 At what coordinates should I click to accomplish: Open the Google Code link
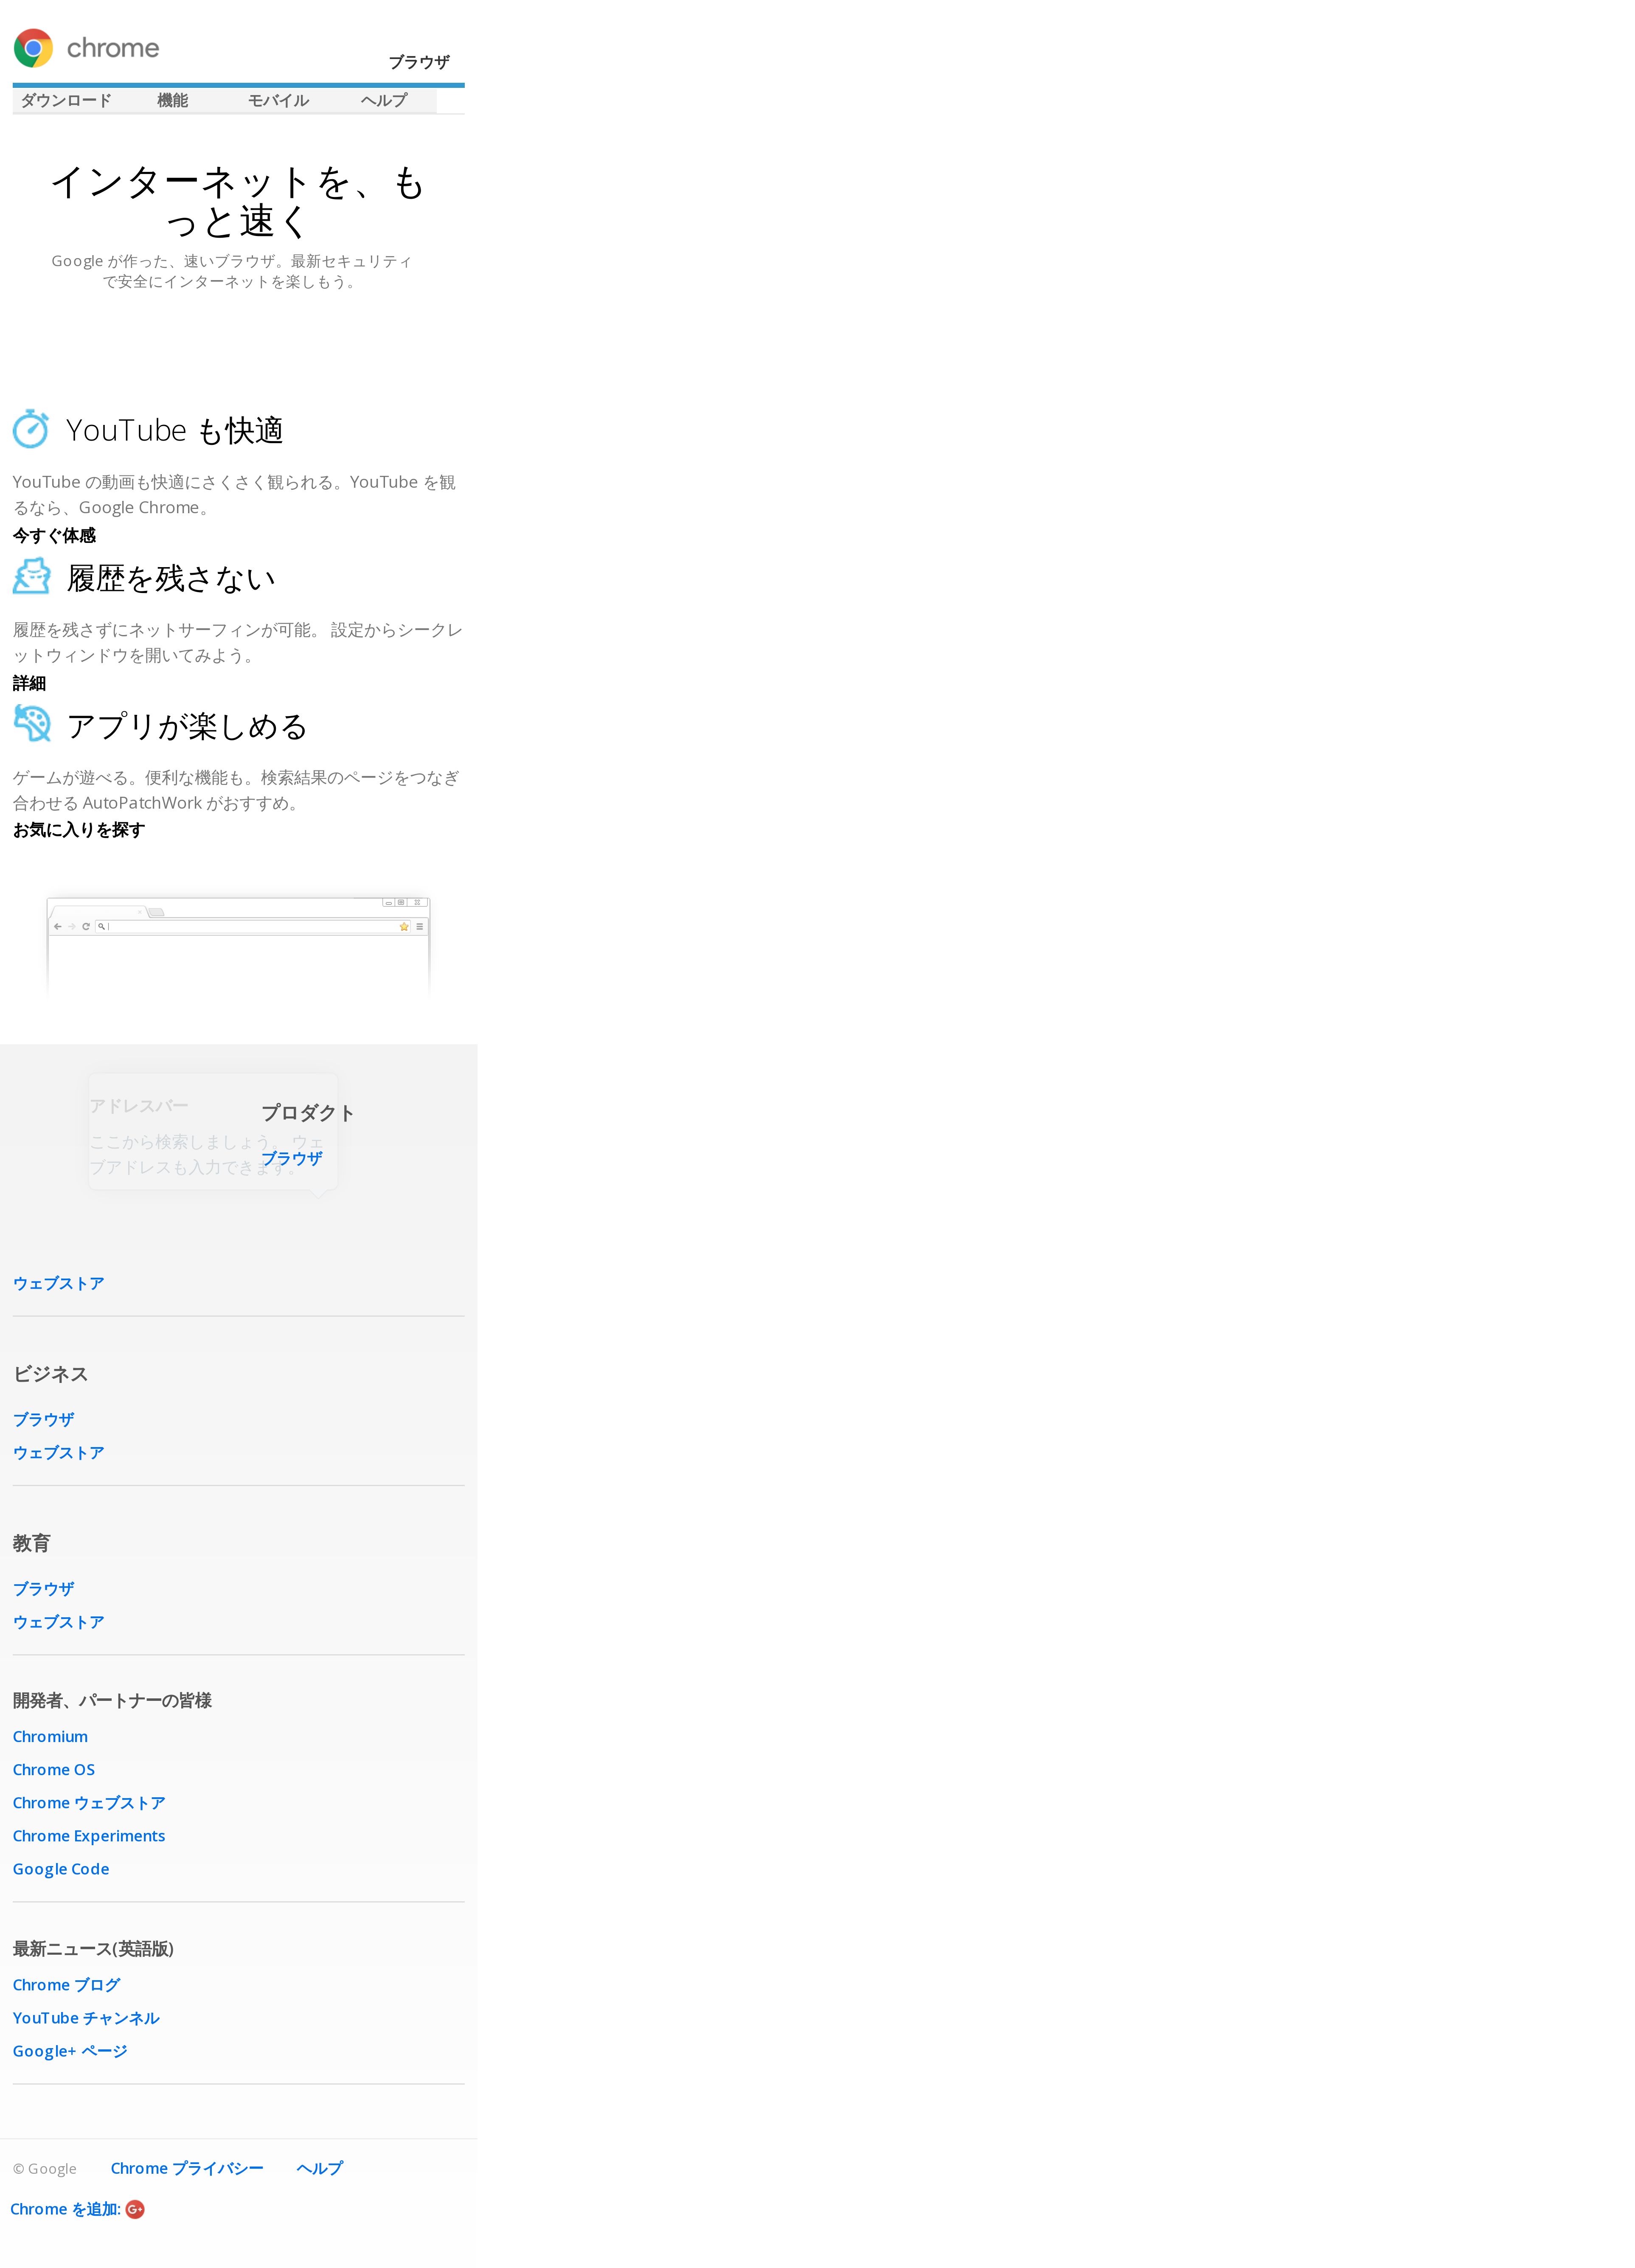61,1869
